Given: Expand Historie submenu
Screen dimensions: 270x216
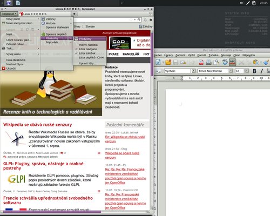Looking at the screenshot, I should (x=57, y=23).
